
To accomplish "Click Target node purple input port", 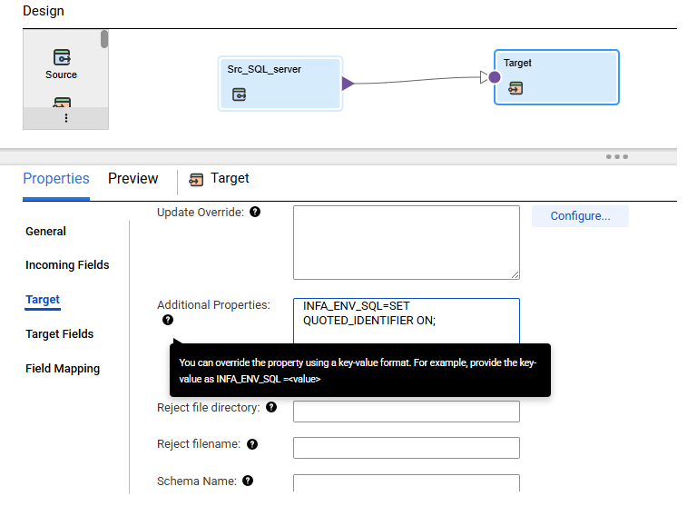I will pos(495,77).
